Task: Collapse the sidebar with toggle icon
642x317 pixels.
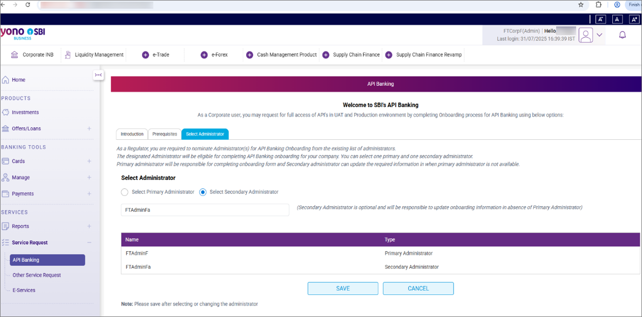Action: (x=98, y=75)
